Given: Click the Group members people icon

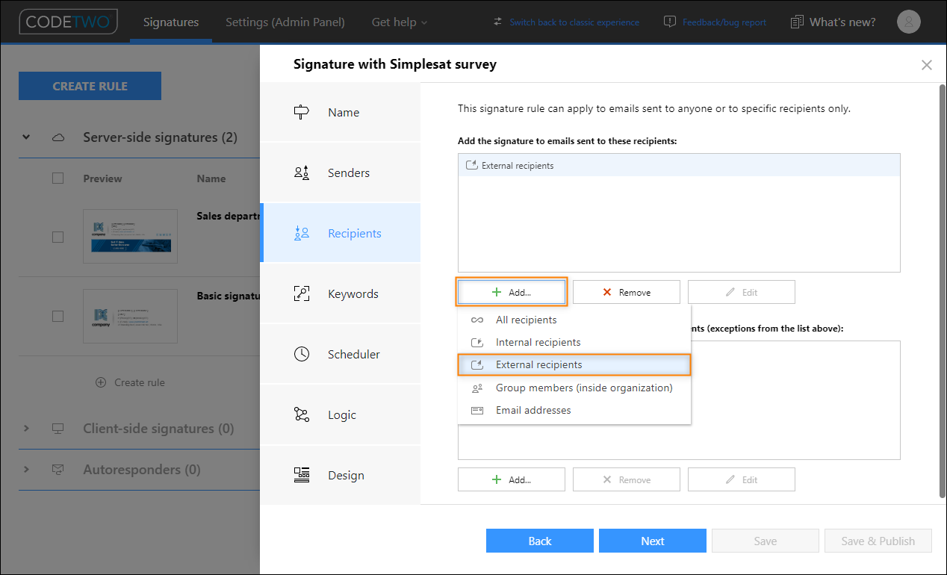Looking at the screenshot, I should pos(477,388).
